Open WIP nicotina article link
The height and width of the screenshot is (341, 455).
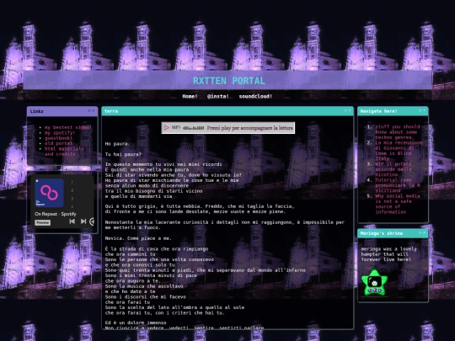pos(393,169)
